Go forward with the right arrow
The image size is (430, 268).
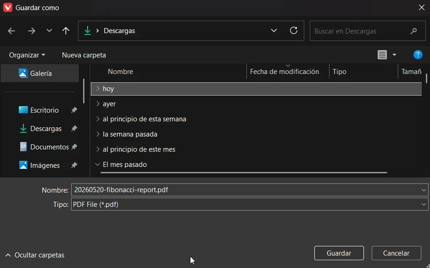[32, 31]
